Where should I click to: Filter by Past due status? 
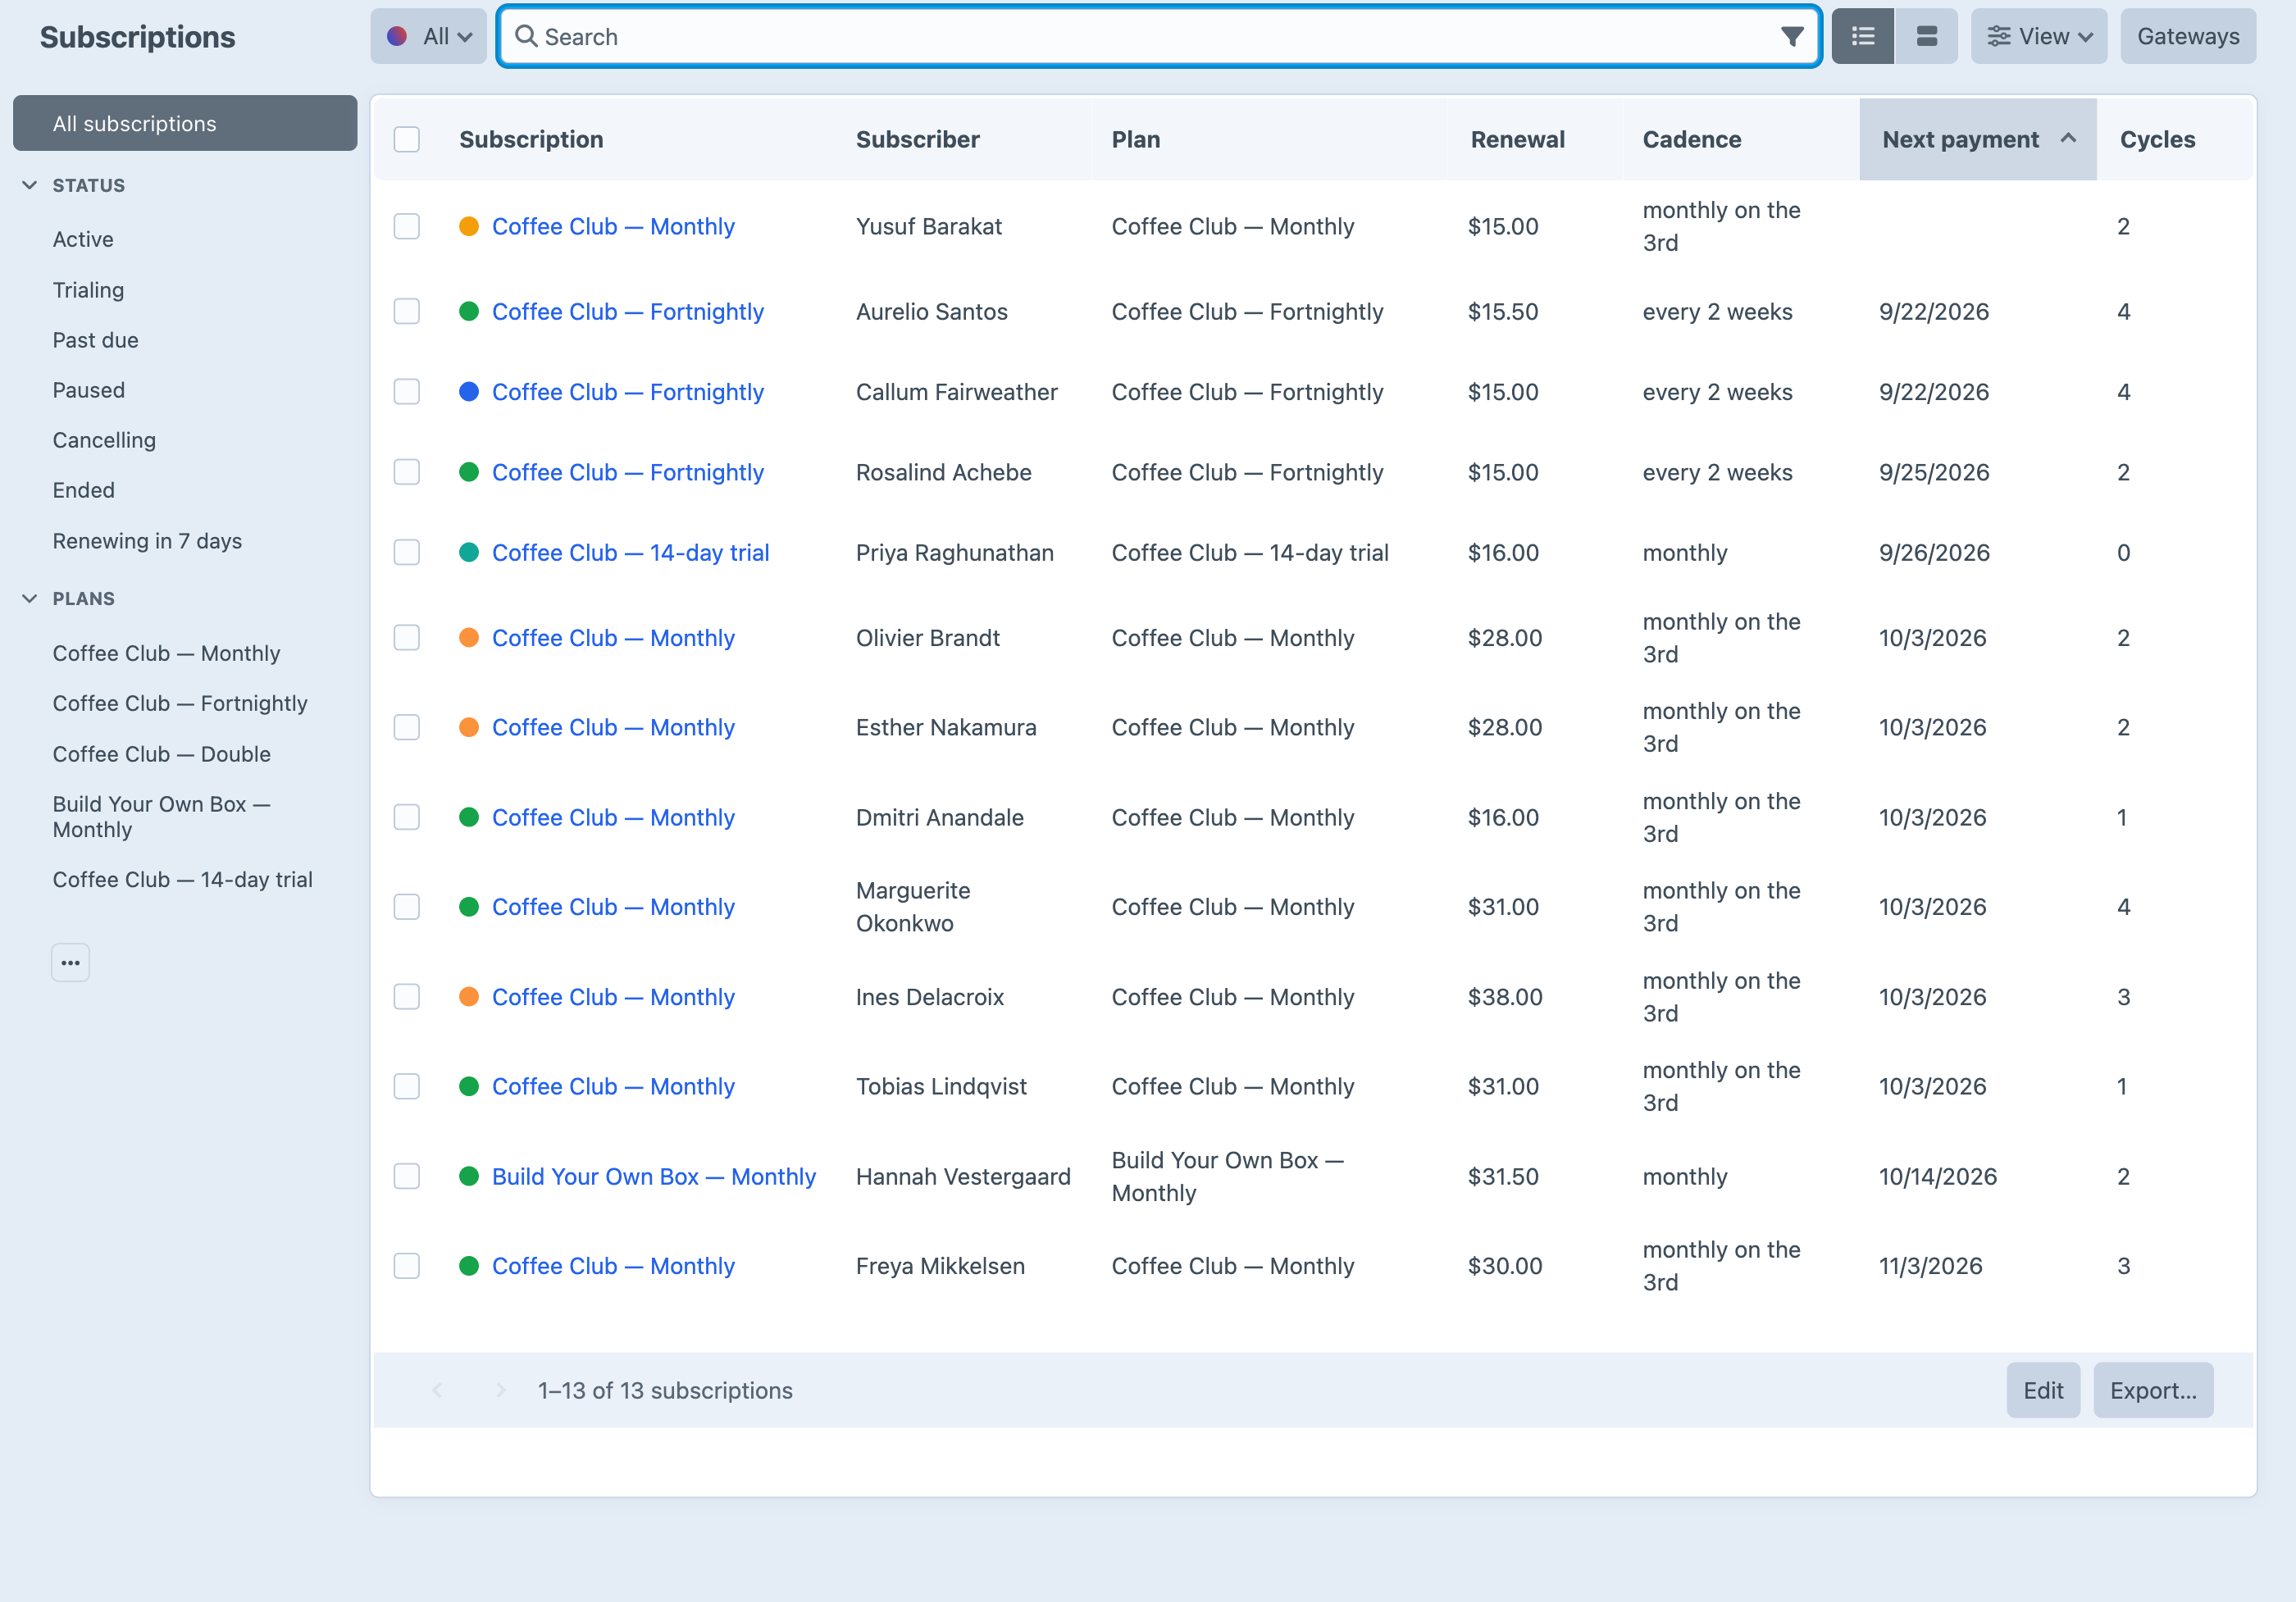tap(95, 340)
